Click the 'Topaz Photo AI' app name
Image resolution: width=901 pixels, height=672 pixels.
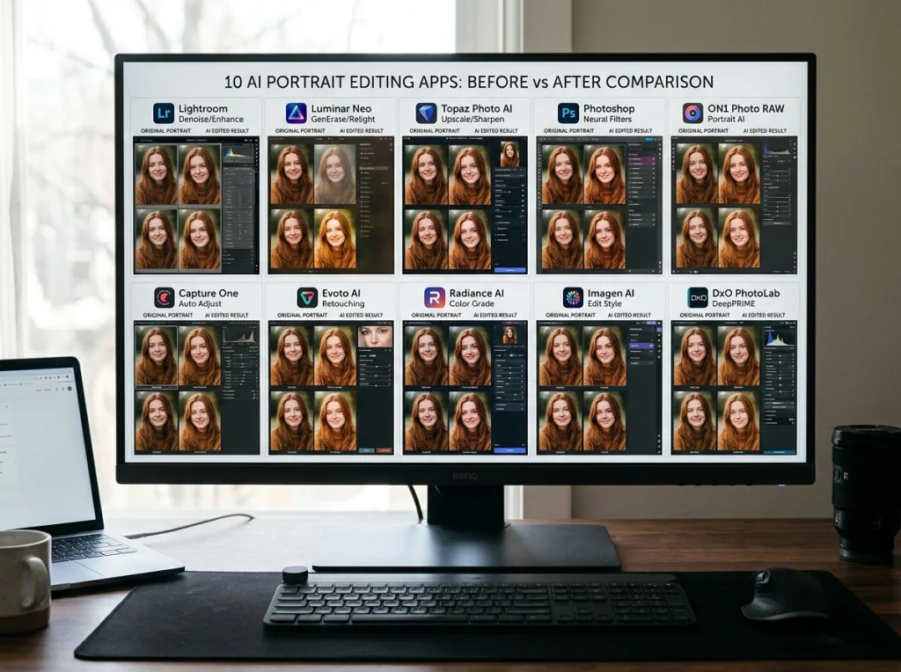coord(476,108)
